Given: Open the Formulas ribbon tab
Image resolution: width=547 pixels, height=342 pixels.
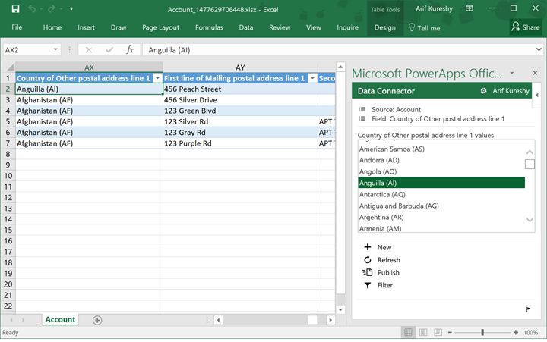Looking at the screenshot, I should [x=209, y=27].
